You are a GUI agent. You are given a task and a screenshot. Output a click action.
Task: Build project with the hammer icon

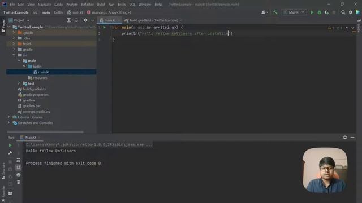pos(275,12)
